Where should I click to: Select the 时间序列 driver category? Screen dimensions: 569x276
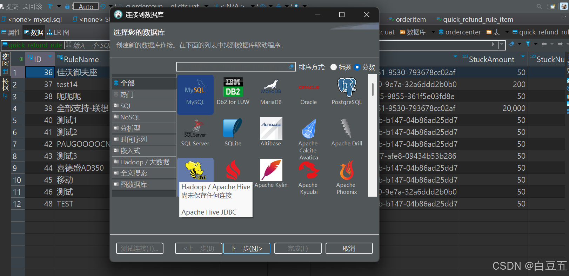tap(144, 139)
